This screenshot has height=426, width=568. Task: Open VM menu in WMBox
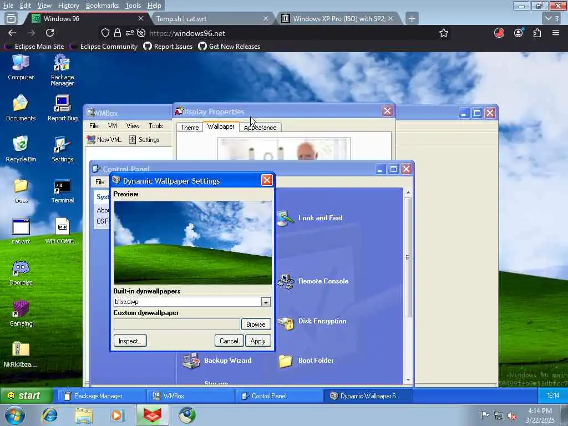(x=112, y=126)
